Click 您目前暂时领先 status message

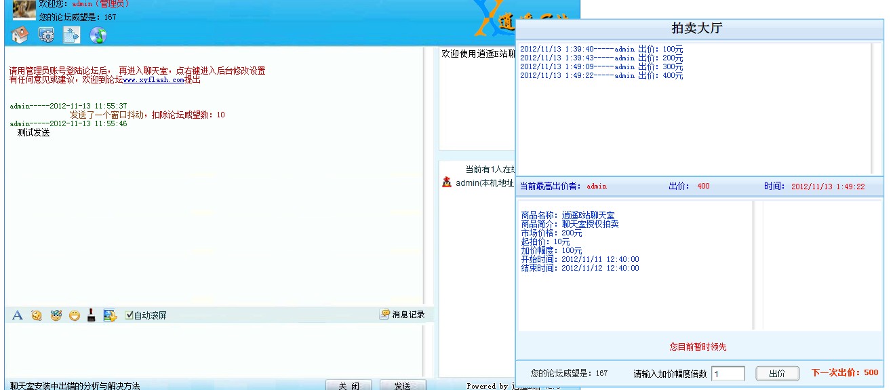pos(698,347)
